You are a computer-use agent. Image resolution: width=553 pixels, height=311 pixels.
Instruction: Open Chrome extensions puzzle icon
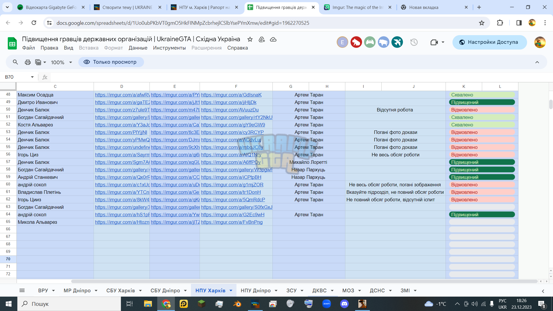coord(500,23)
